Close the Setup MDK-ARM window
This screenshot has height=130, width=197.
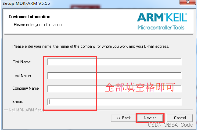click(x=188, y=2)
